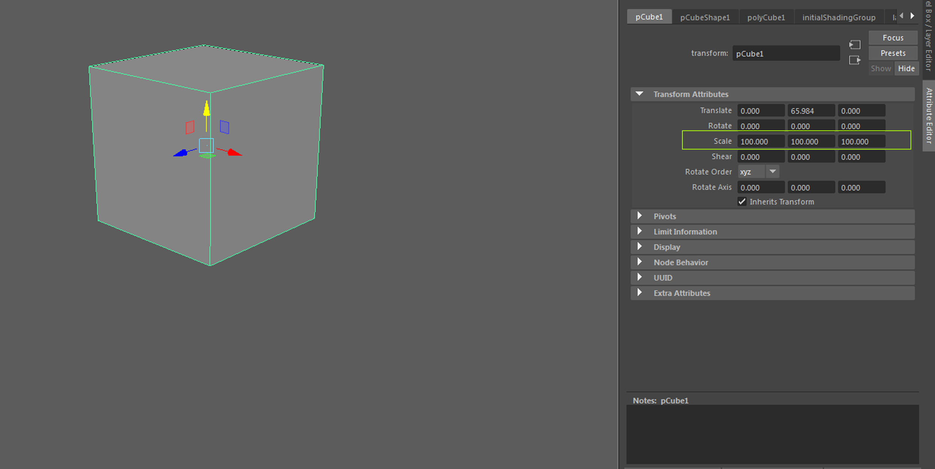Click the output connection arrow icon
The width and height of the screenshot is (935, 469).
[855, 60]
